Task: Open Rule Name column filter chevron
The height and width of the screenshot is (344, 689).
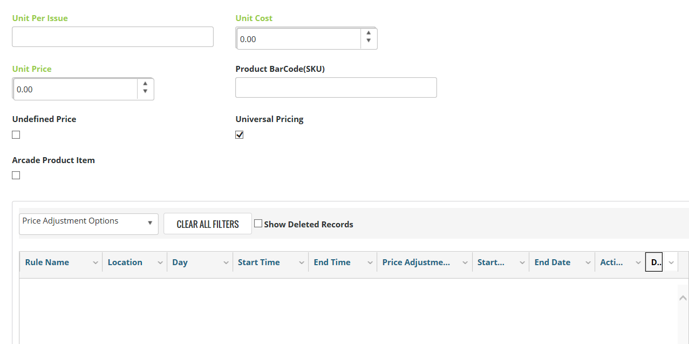Action: coord(95,262)
